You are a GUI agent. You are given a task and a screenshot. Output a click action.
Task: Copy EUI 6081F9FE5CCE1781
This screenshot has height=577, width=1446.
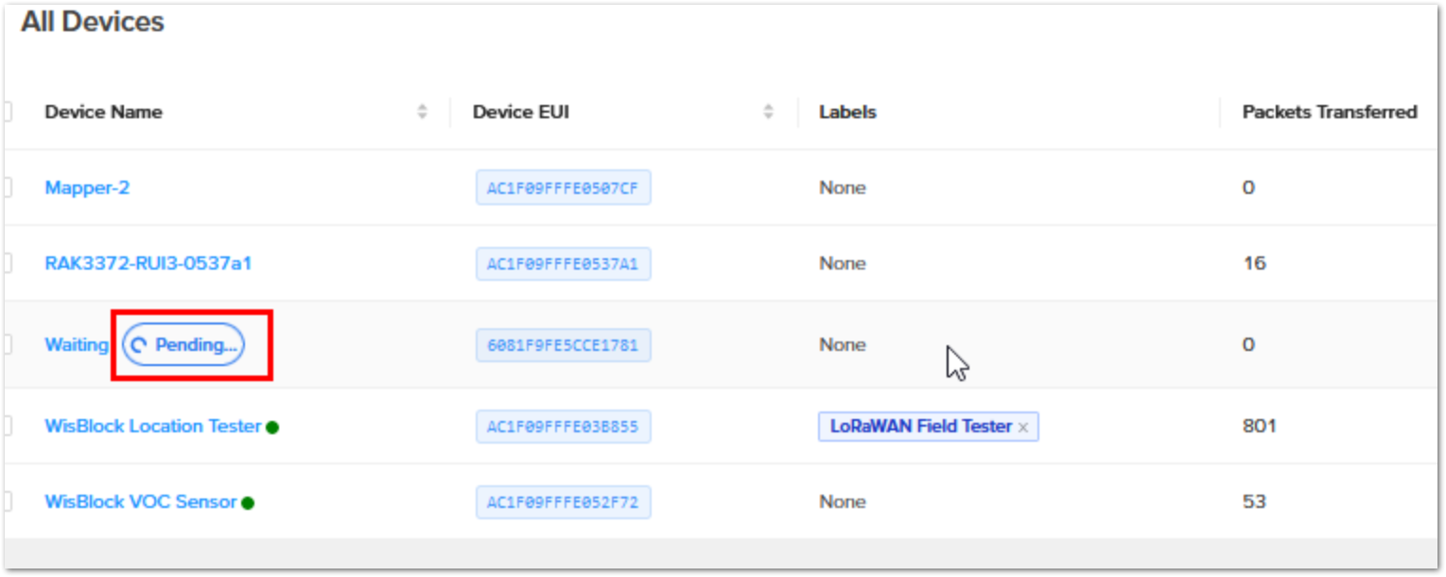(x=564, y=345)
